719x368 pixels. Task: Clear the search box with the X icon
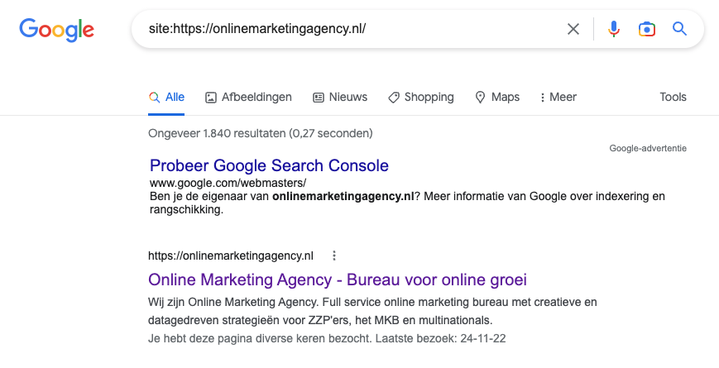[x=573, y=30]
